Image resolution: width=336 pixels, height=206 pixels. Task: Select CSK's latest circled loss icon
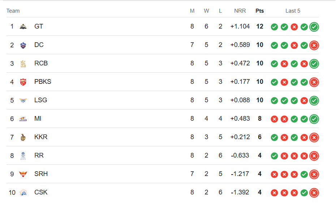pos(314,193)
